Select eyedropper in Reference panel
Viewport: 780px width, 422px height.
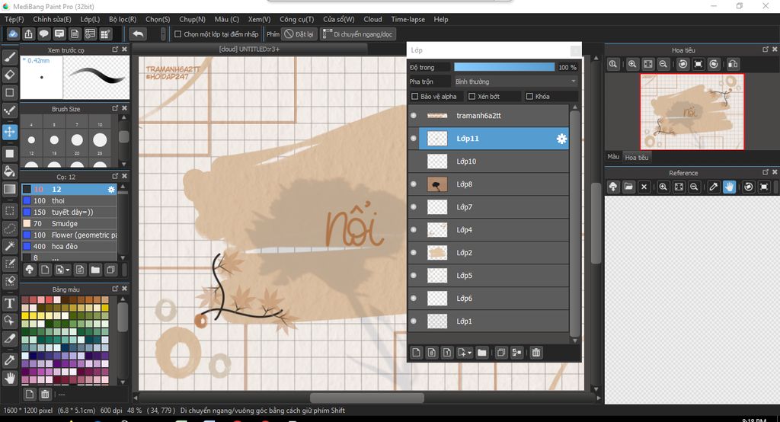713,187
